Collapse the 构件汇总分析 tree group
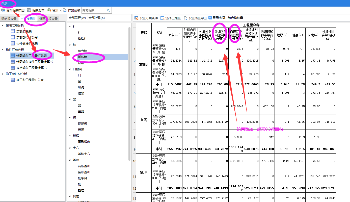Image resolution: width=350 pixels, height=202 pixels. tap(3, 49)
